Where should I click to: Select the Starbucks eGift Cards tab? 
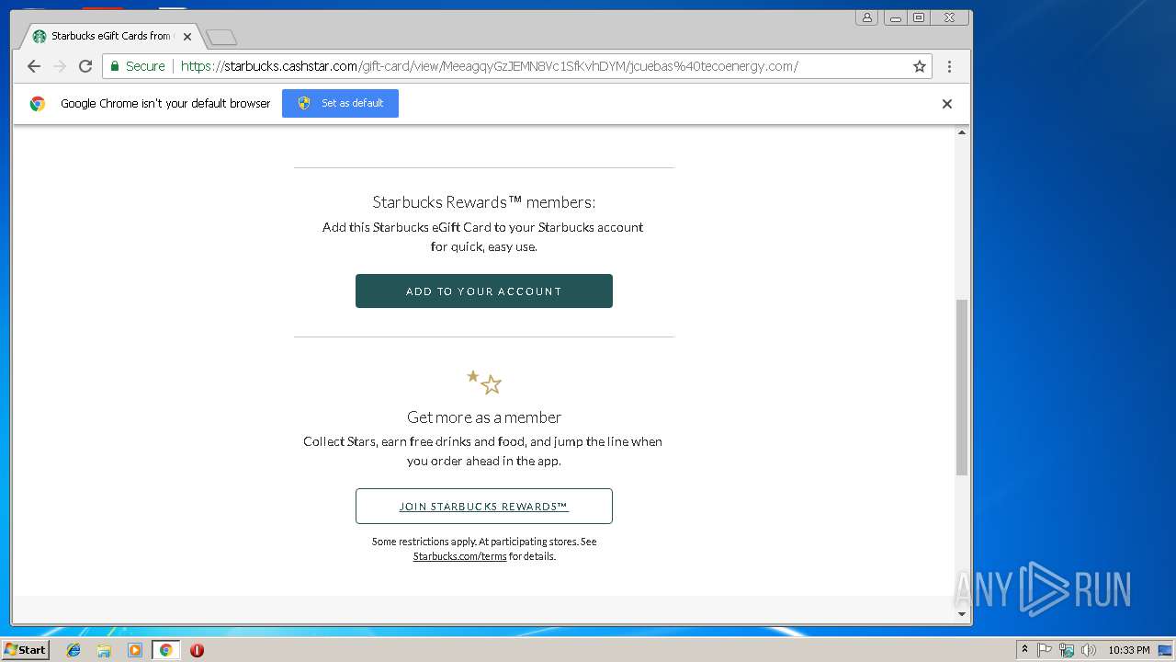click(x=110, y=36)
